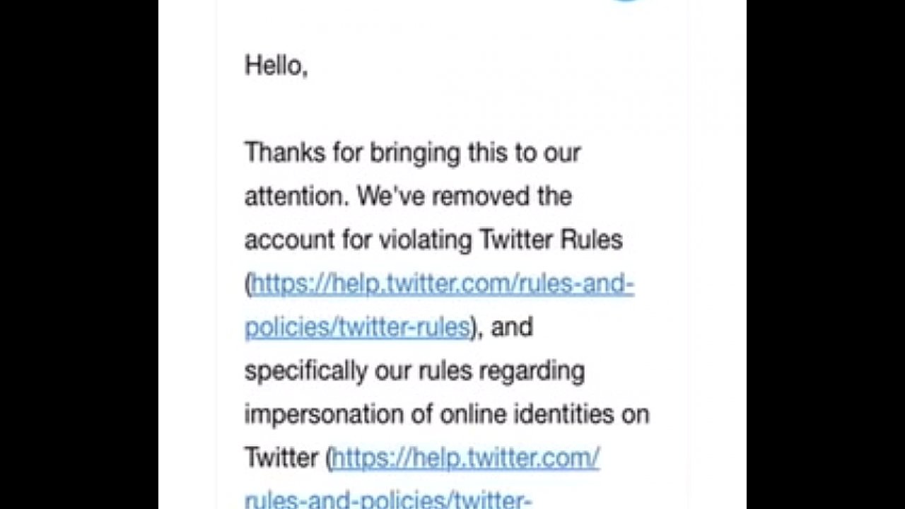
Task: Click the left black letterbox bar
Action: (x=78, y=255)
